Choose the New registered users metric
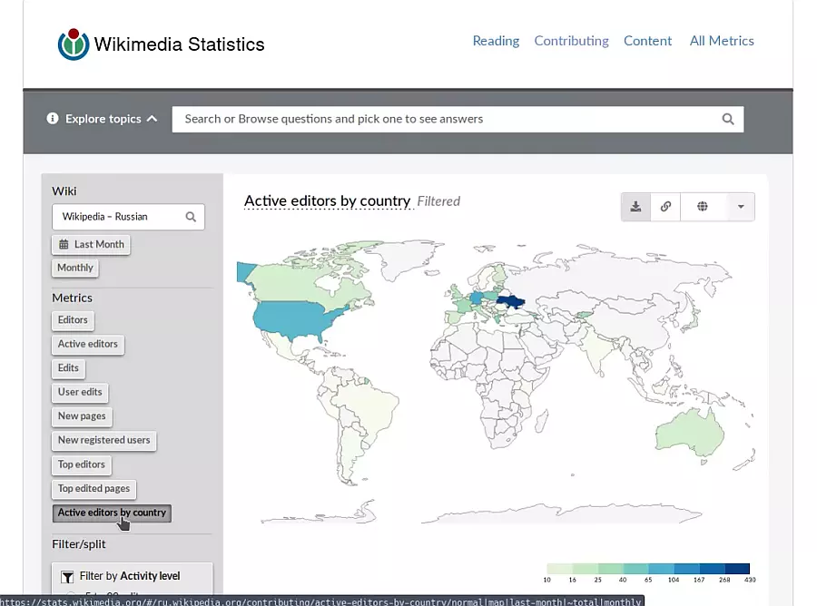This screenshot has height=606, width=817. coord(103,440)
